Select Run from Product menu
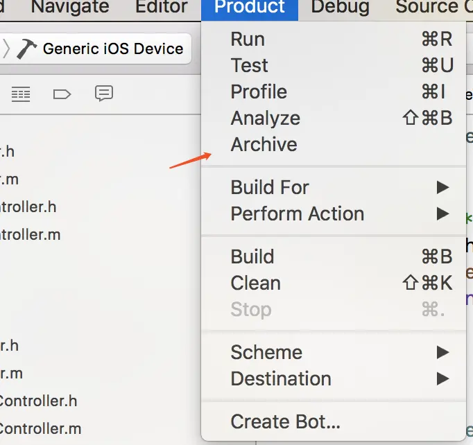 tap(334, 40)
